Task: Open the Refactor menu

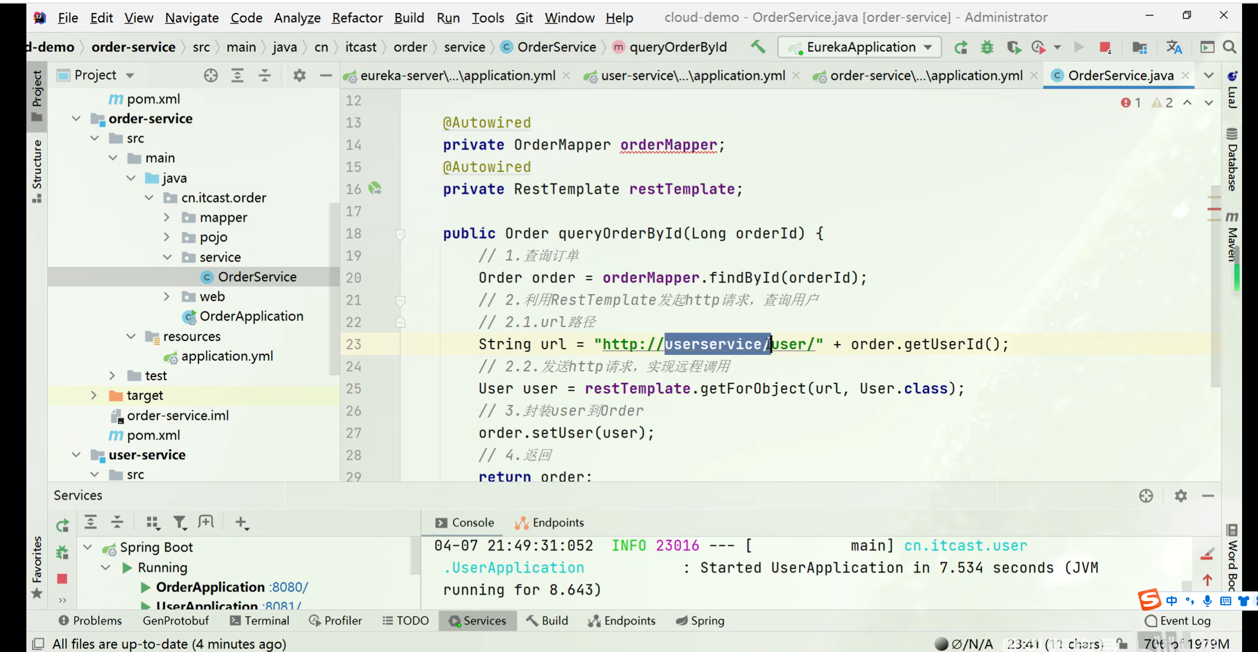Action: tap(357, 18)
